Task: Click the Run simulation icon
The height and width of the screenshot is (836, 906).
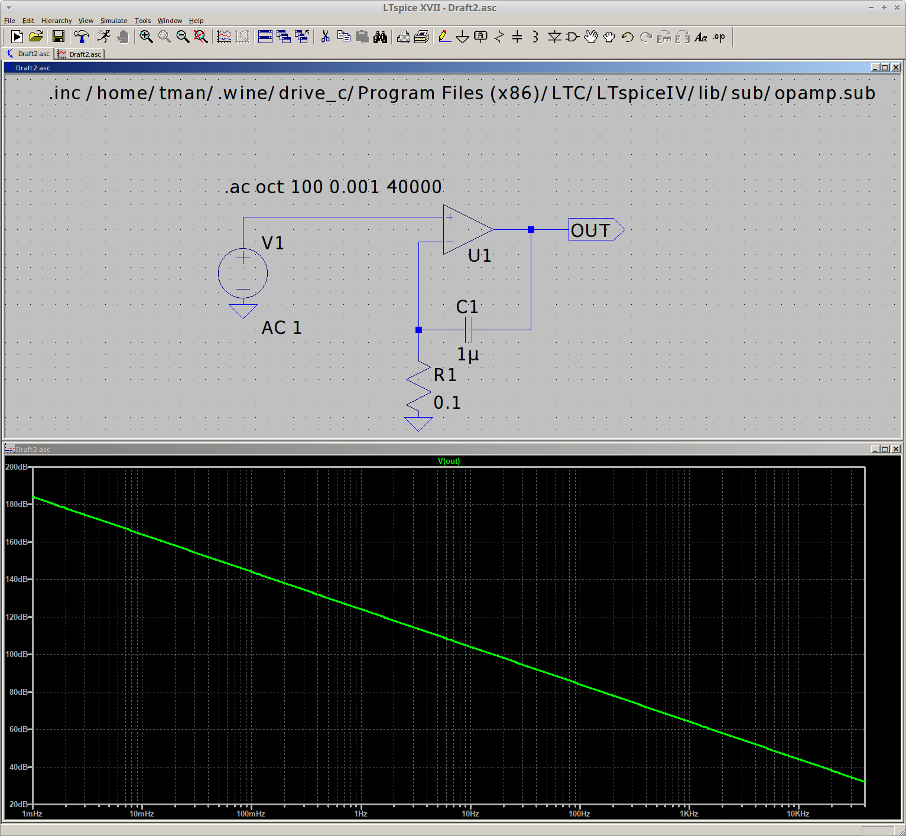Action: 104,37
